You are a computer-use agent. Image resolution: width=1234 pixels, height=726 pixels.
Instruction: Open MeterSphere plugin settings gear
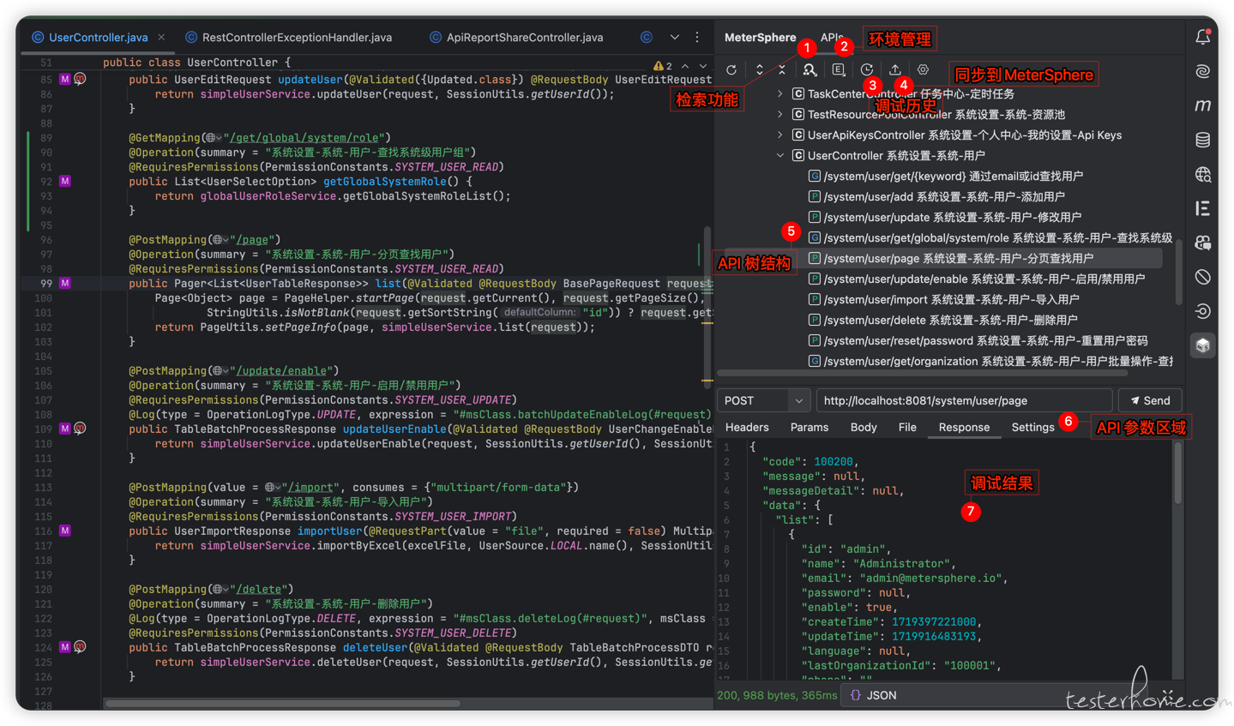[923, 70]
